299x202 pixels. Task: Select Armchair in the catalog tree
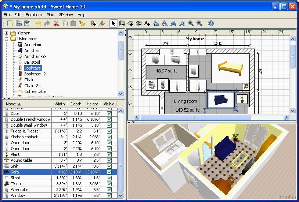[32, 50]
